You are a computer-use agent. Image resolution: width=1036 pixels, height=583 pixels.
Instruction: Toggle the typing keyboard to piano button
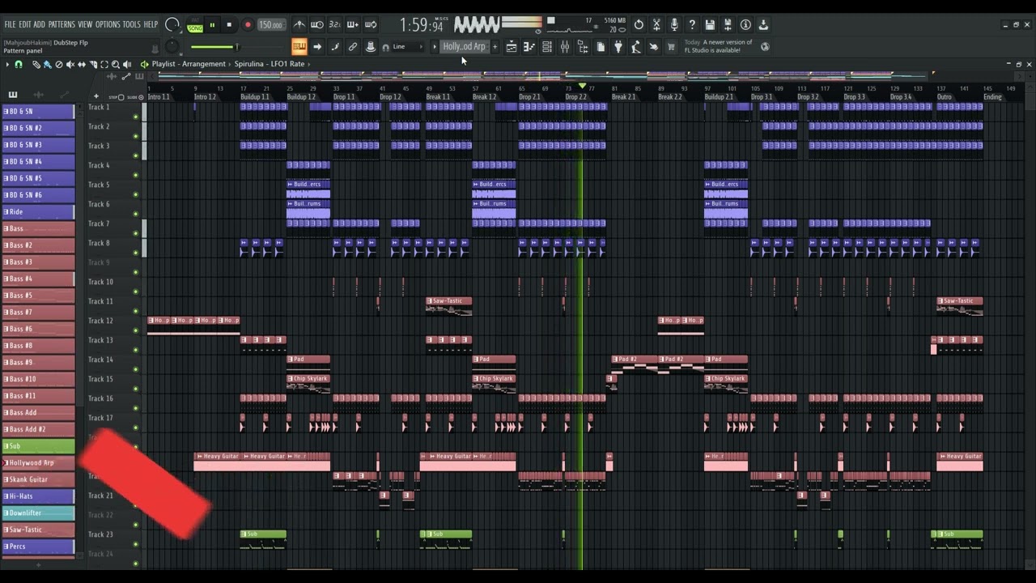(x=299, y=47)
